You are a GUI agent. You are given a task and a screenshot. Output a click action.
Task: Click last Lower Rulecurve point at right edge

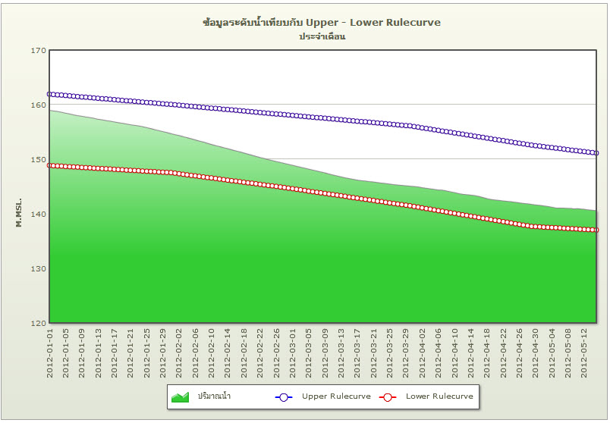(596, 230)
